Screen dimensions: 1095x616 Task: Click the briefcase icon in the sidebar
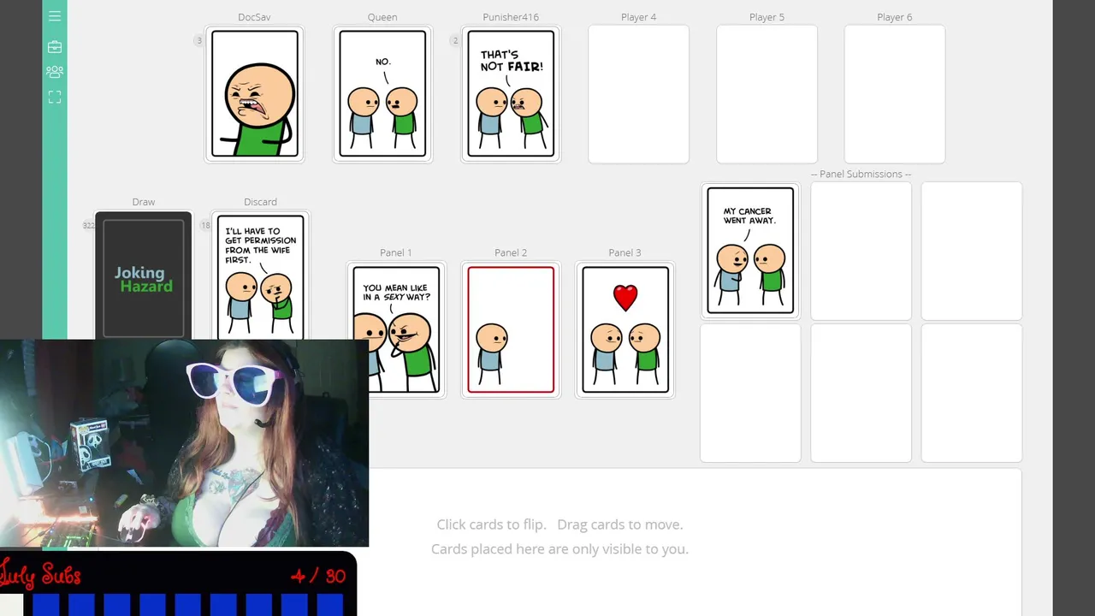(x=55, y=47)
